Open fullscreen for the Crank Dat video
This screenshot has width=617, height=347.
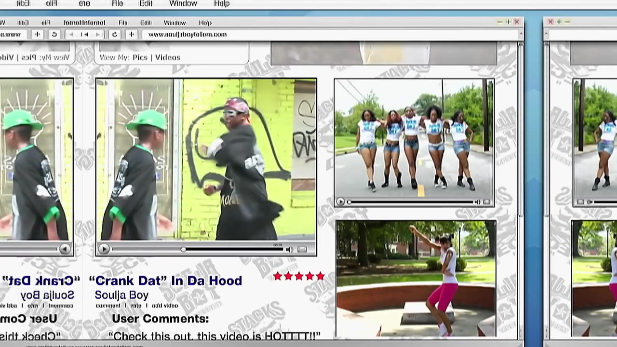(302, 249)
